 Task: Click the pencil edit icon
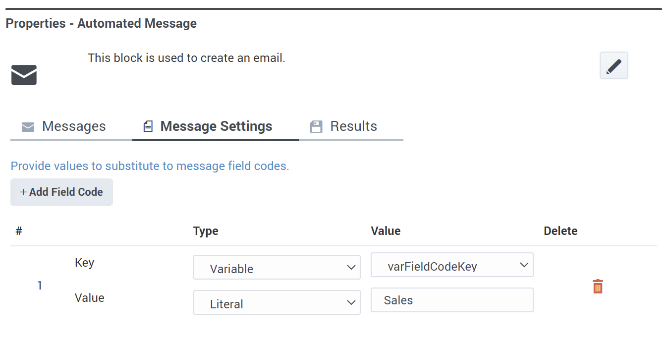point(613,65)
